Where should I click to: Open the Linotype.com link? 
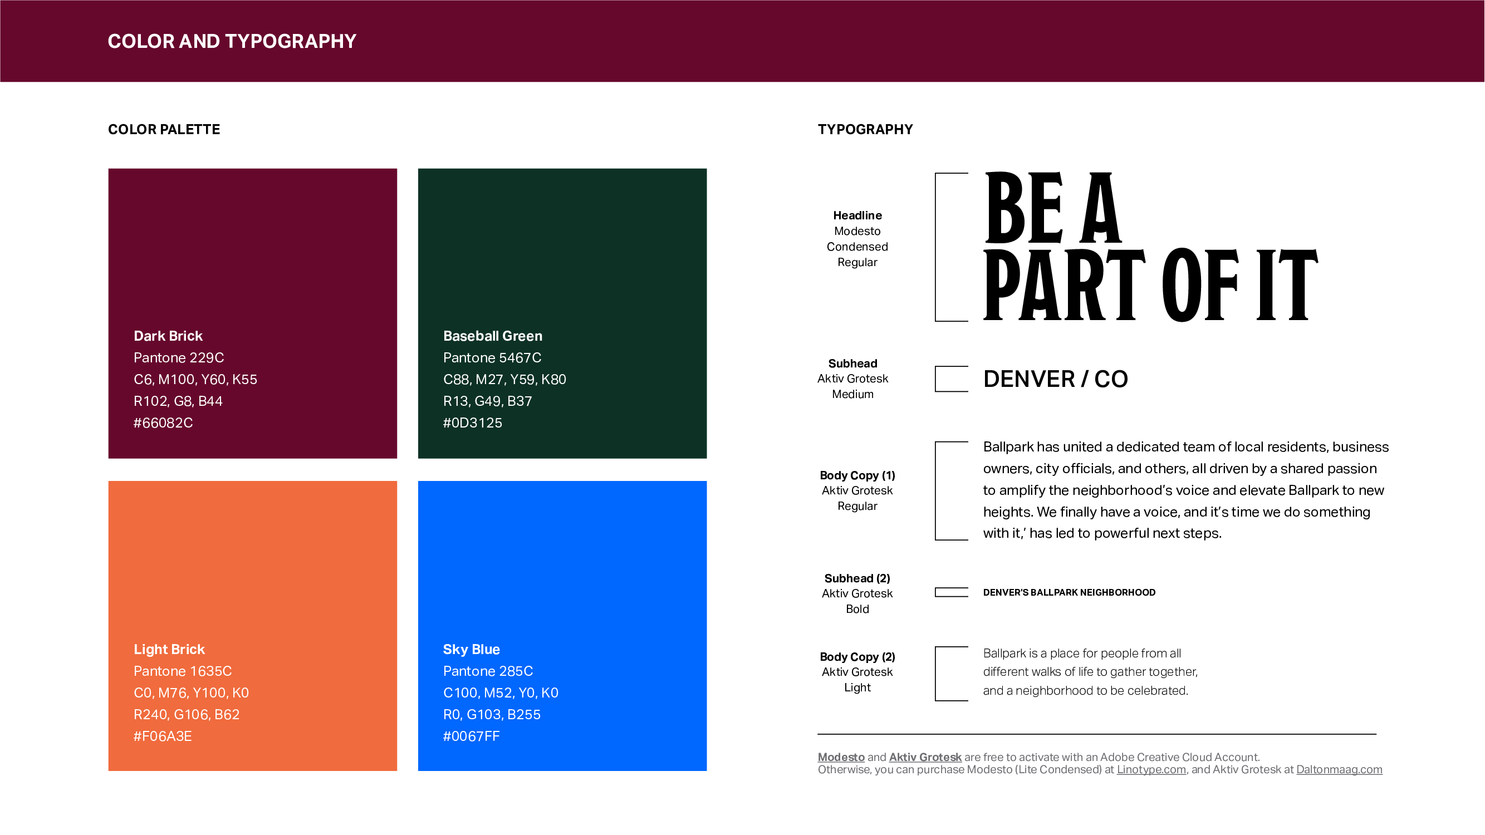(x=1151, y=770)
